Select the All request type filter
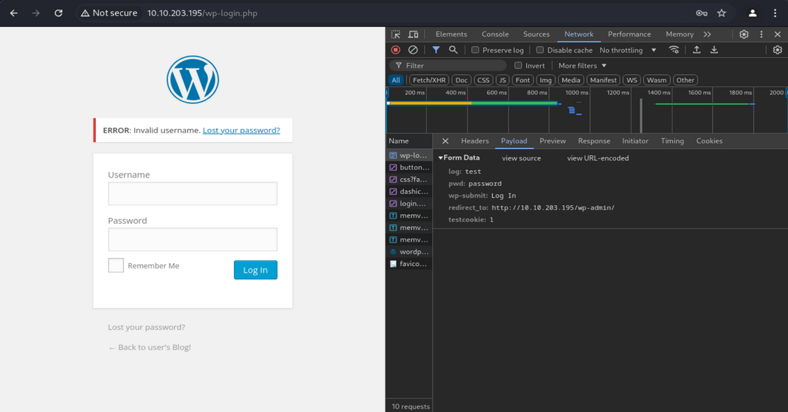 tap(396, 80)
